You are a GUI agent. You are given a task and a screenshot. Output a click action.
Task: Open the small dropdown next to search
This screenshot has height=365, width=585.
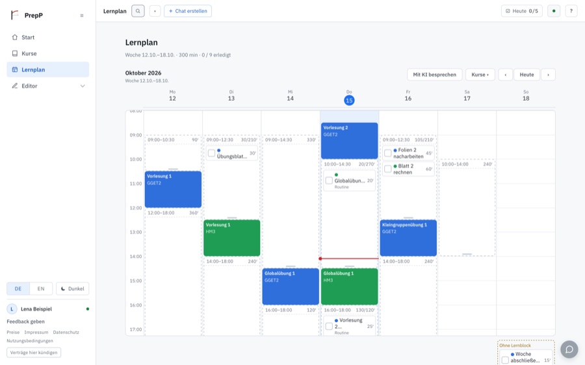tap(155, 11)
